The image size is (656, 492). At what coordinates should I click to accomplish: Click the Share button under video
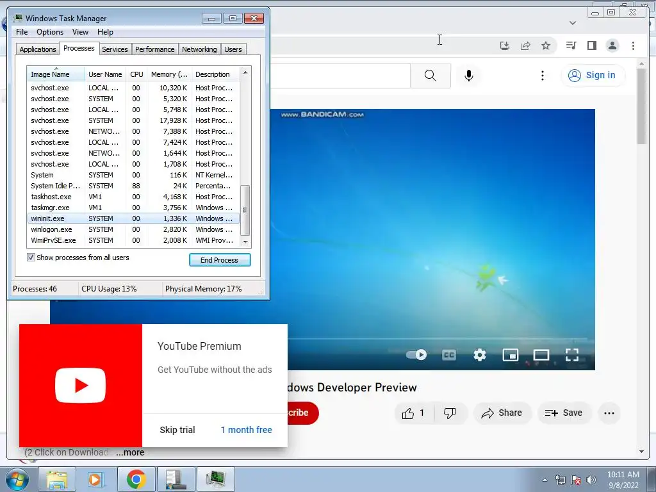pyautogui.click(x=502, y=413)
